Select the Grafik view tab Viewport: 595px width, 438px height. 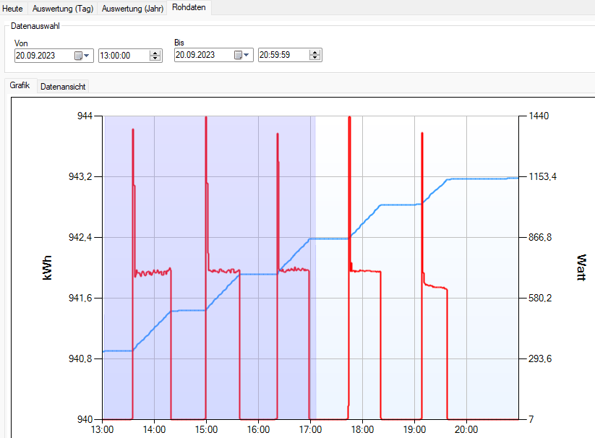pyautogui.click(x=20, y=86)
